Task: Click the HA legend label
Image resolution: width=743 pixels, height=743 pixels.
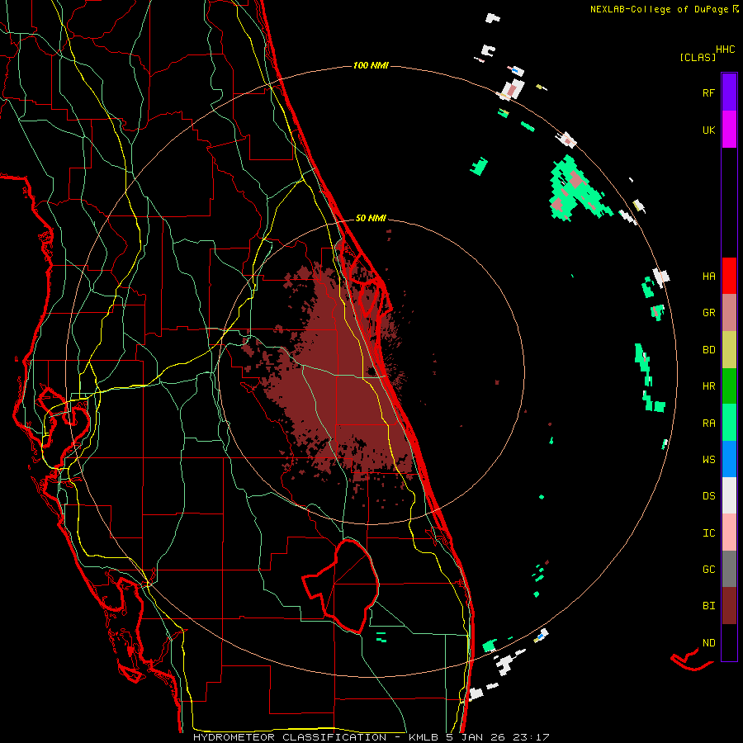Action: [x=708, y=277]
